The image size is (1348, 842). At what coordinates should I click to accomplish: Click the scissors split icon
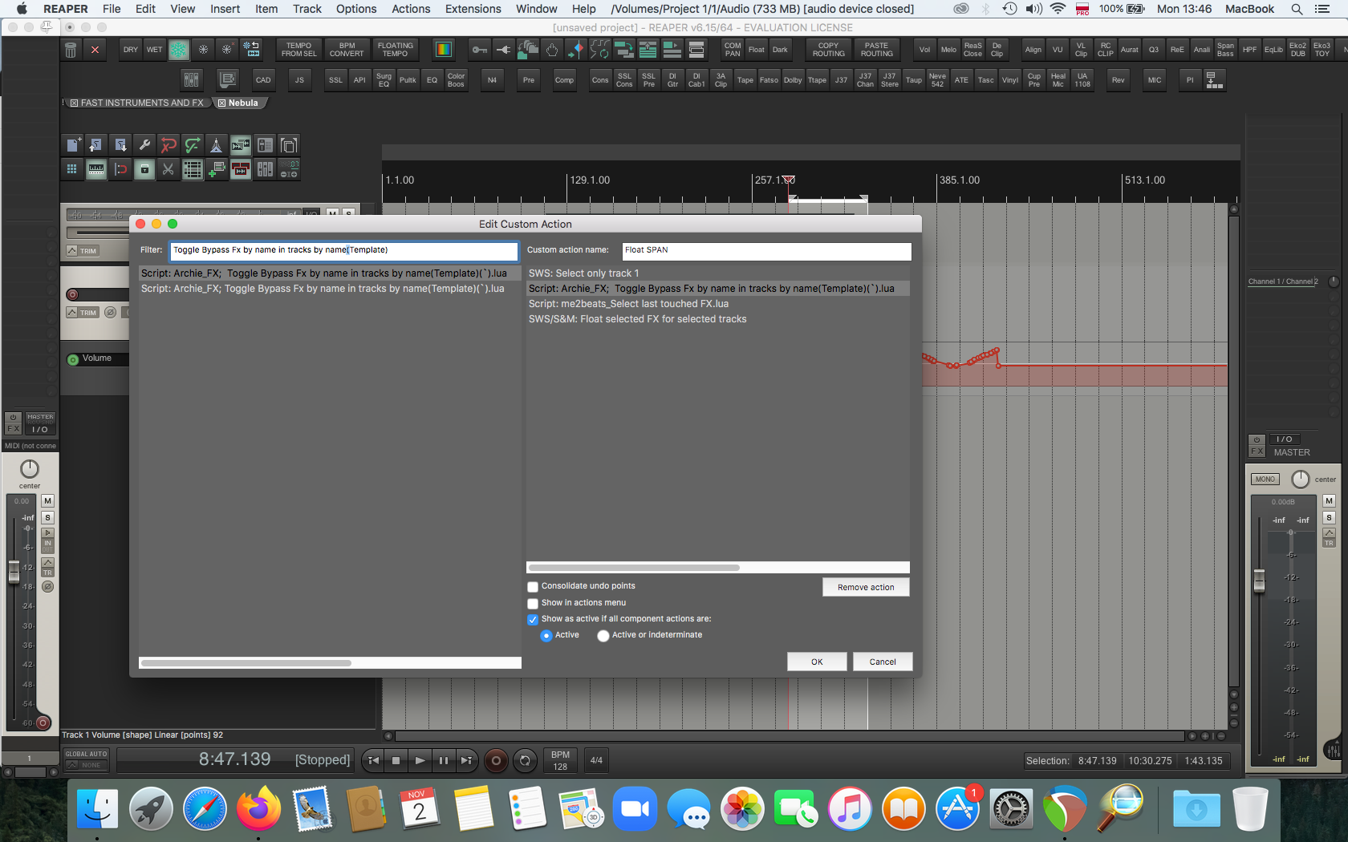pos(168,169)
